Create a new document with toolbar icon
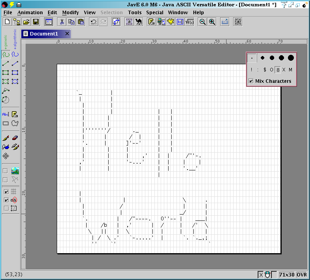 click(x=7, y=22)
